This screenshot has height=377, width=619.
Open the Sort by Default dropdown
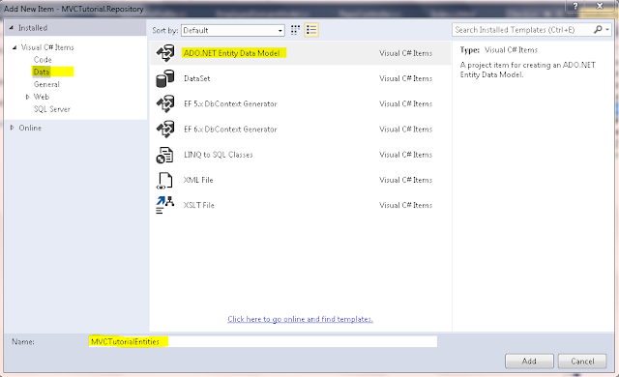[x=232, y=30]
